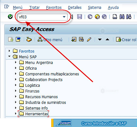Open the command field history dropdown

(x=64, y=17)
